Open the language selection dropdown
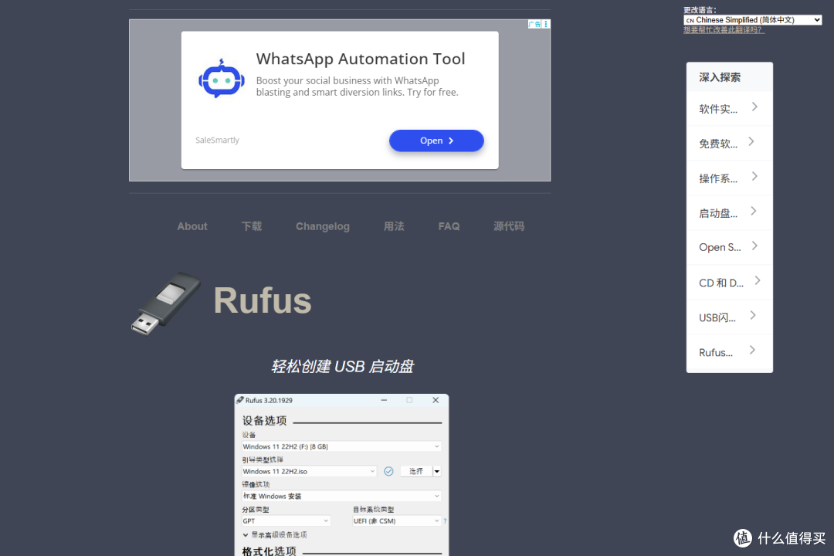The width and height of the screenshot is (834, 556). point(753,19)
